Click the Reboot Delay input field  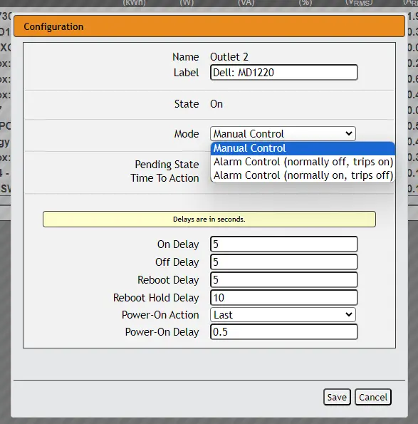(x=283, y=280)
